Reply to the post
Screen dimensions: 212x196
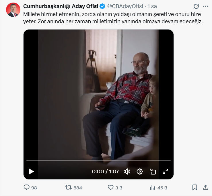point(27,187)
